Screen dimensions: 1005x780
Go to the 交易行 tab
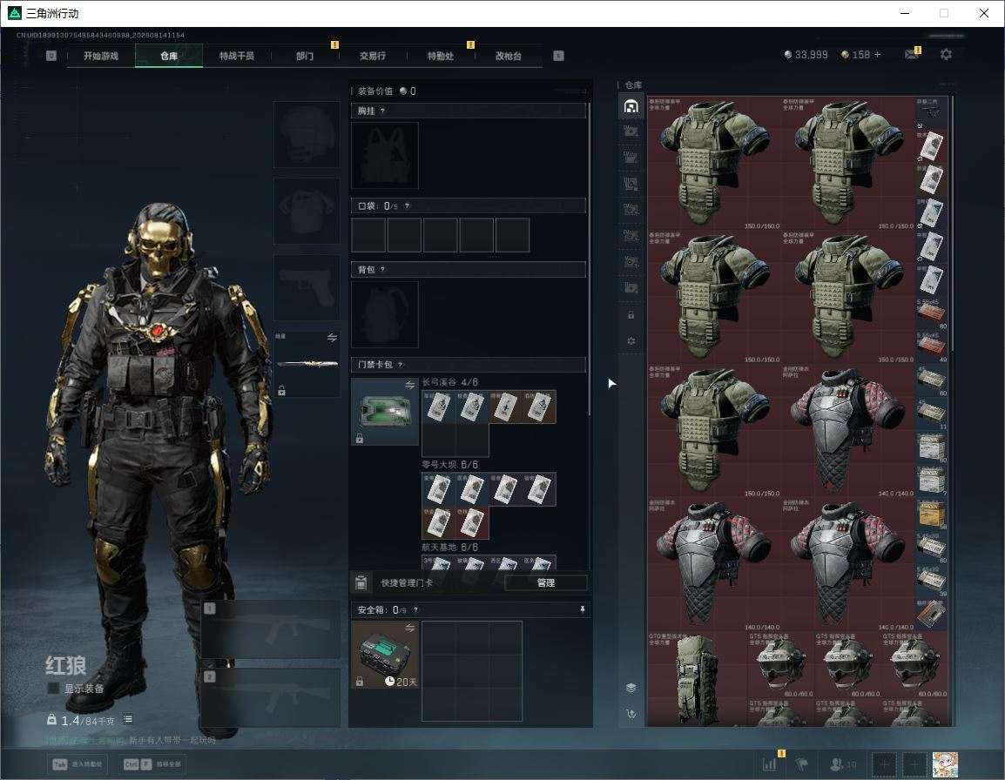[373, 56]
